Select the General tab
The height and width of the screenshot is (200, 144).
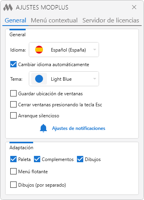15,20
